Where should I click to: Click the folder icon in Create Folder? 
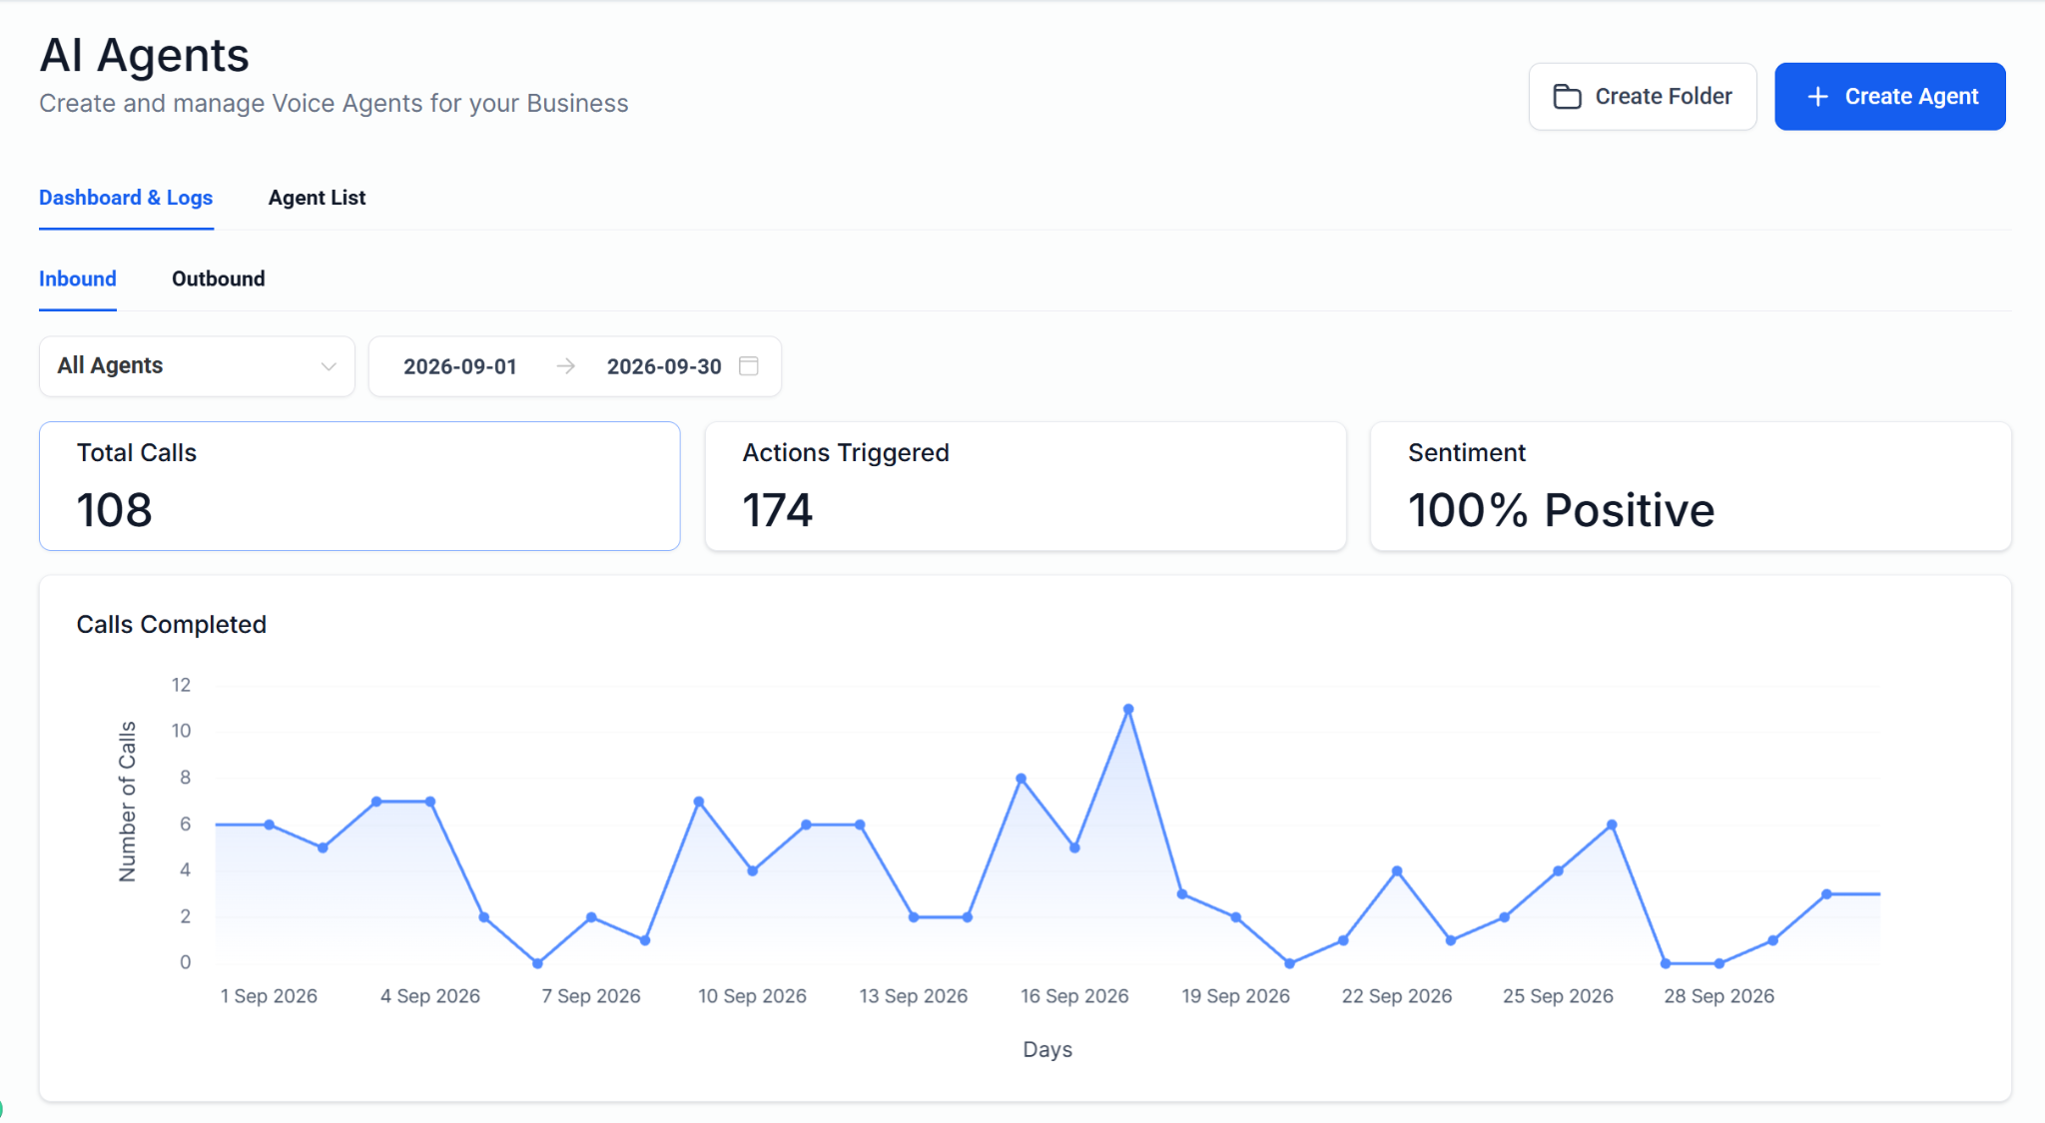1567,96
